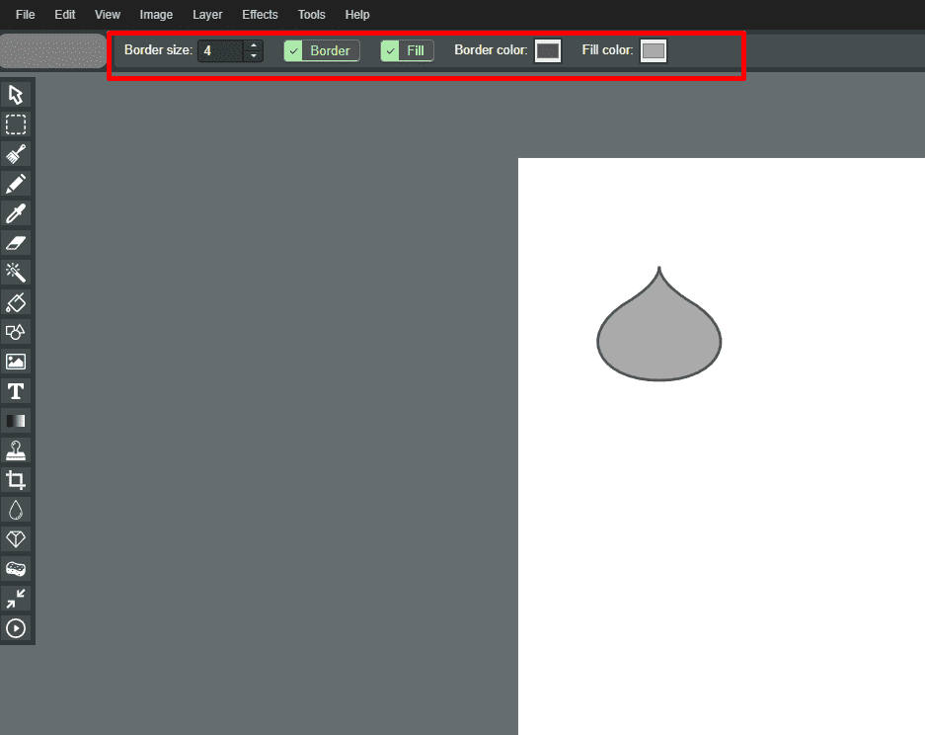Click the Border size input field
Viewport: 925px width, 735px height.
[221, 50]
